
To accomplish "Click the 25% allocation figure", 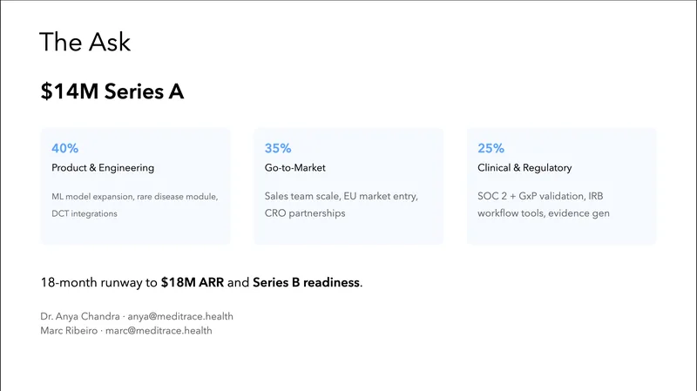I will tap(491, 148).
